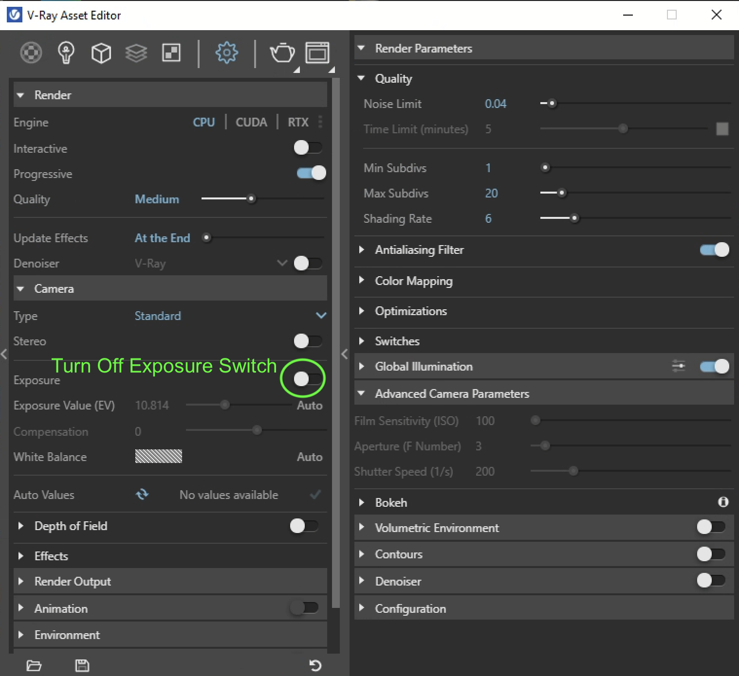Open the Materials tab icon
This screenshot has width=739, height=676.
(31, 53)
